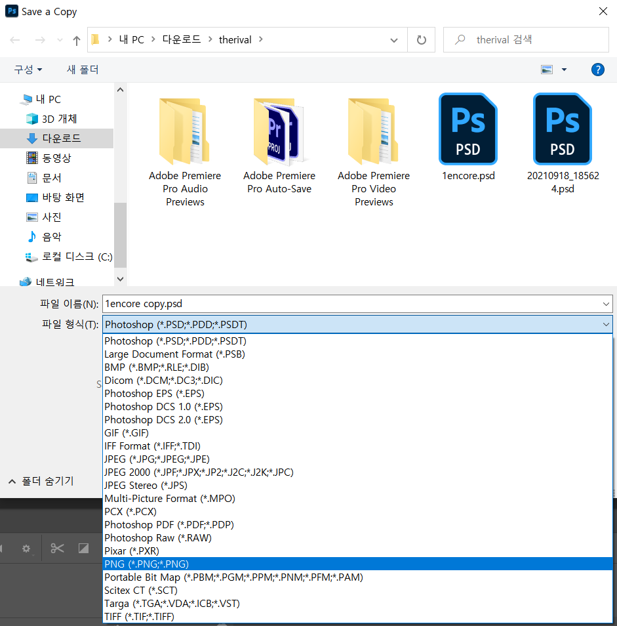Open the 구성 organize menu

click(x=28, y=70)
